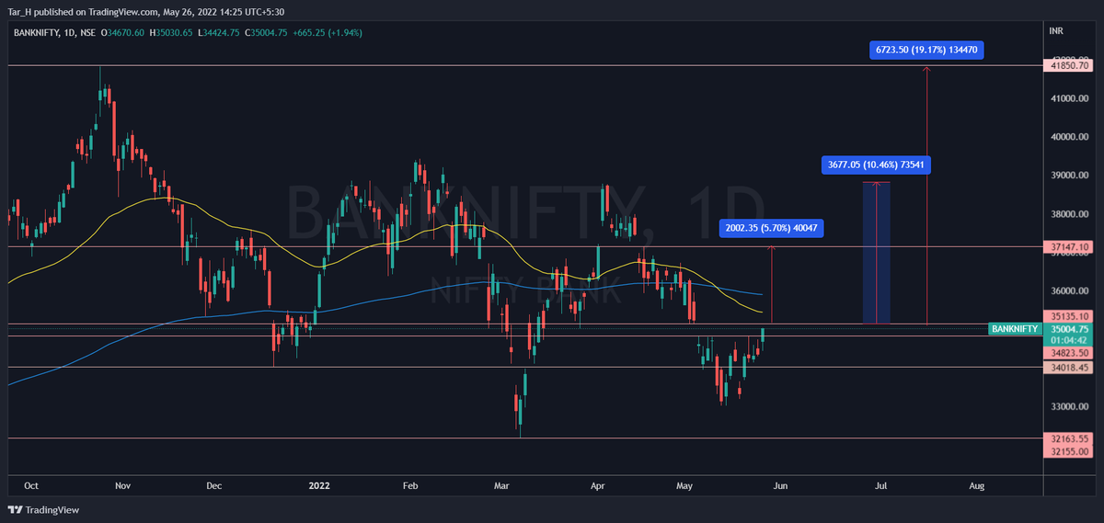The height and width of the screenshot is (523, 1104).
Task: Click the 2022 year marker on time axis
Action: click(x=319, y=484)
